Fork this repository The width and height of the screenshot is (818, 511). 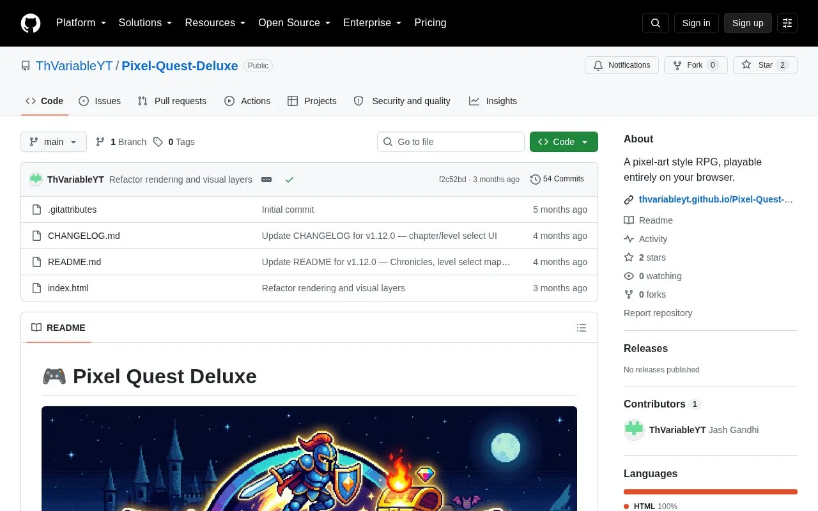point(696,65)
